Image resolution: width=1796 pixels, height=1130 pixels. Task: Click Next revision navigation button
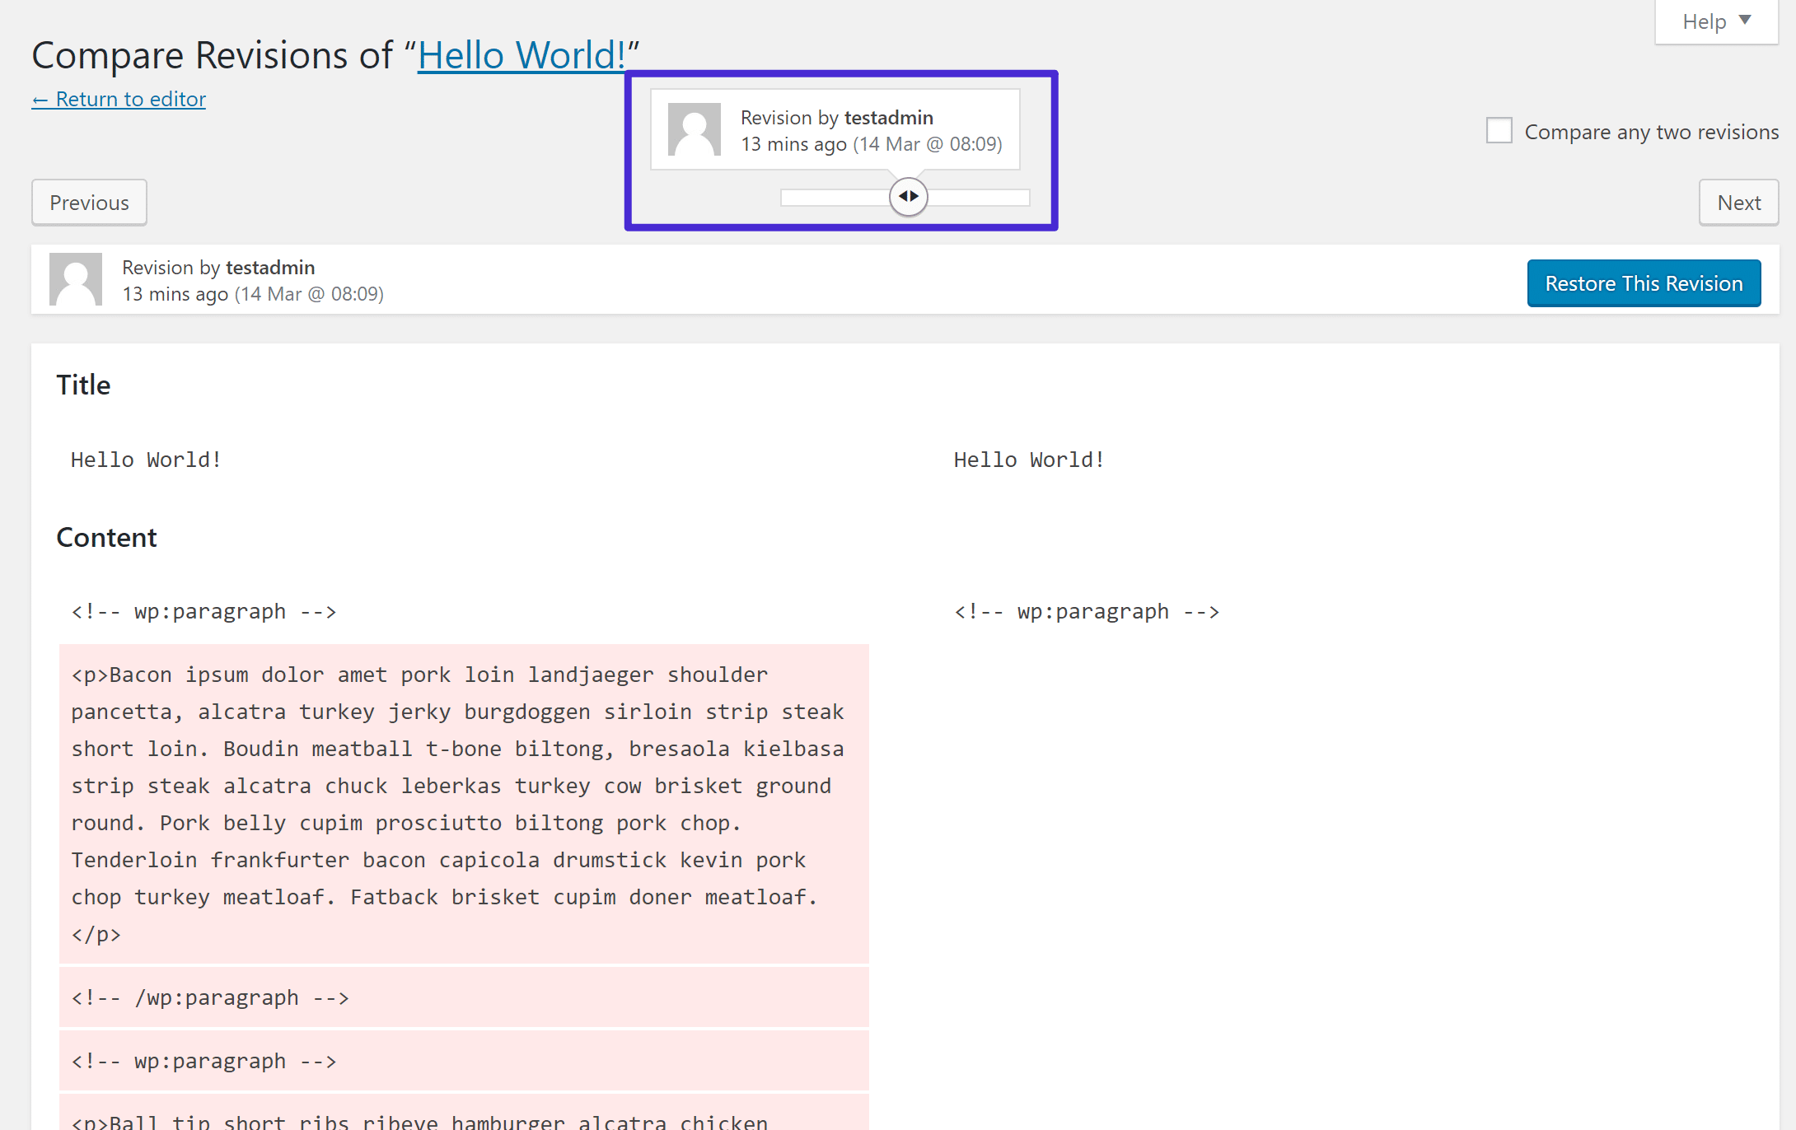click(1738, 202)
